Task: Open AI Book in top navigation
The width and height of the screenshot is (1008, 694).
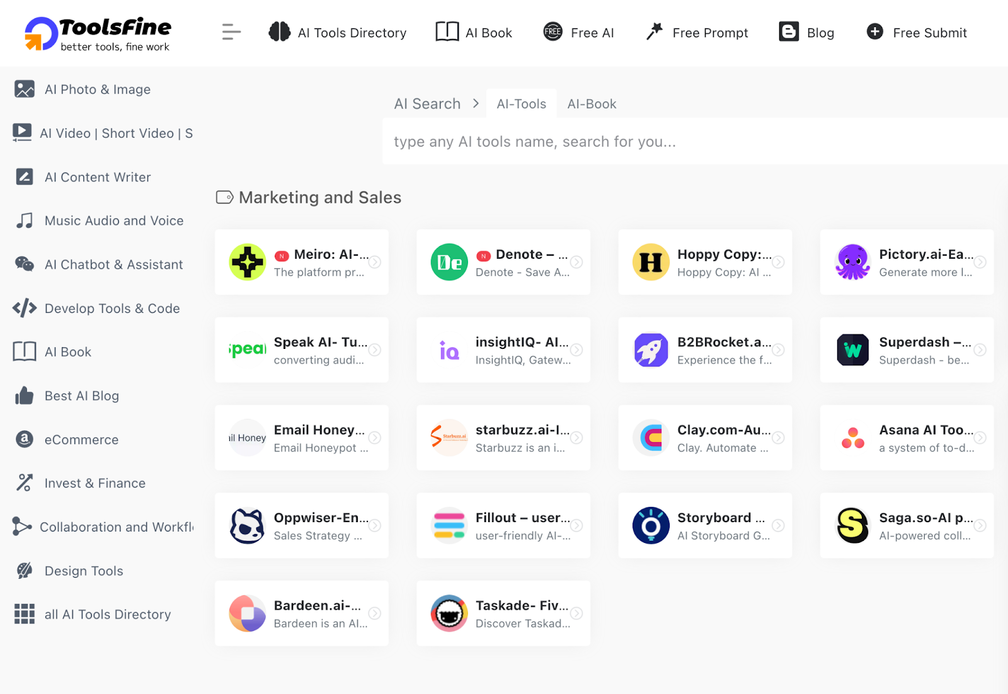Action: [x=488, y=33]
